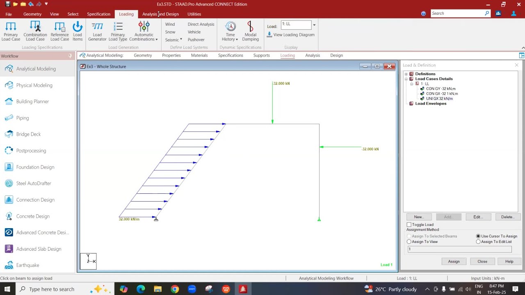Click the Save icon in title bar
The width and height of the screenshot is (525, 295).
[7, 4]
